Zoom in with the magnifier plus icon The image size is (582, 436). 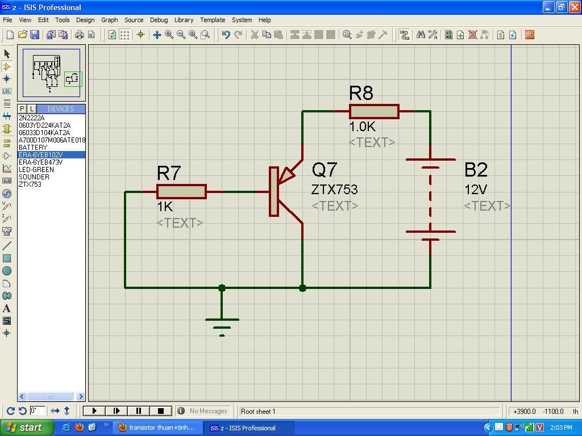169,35
